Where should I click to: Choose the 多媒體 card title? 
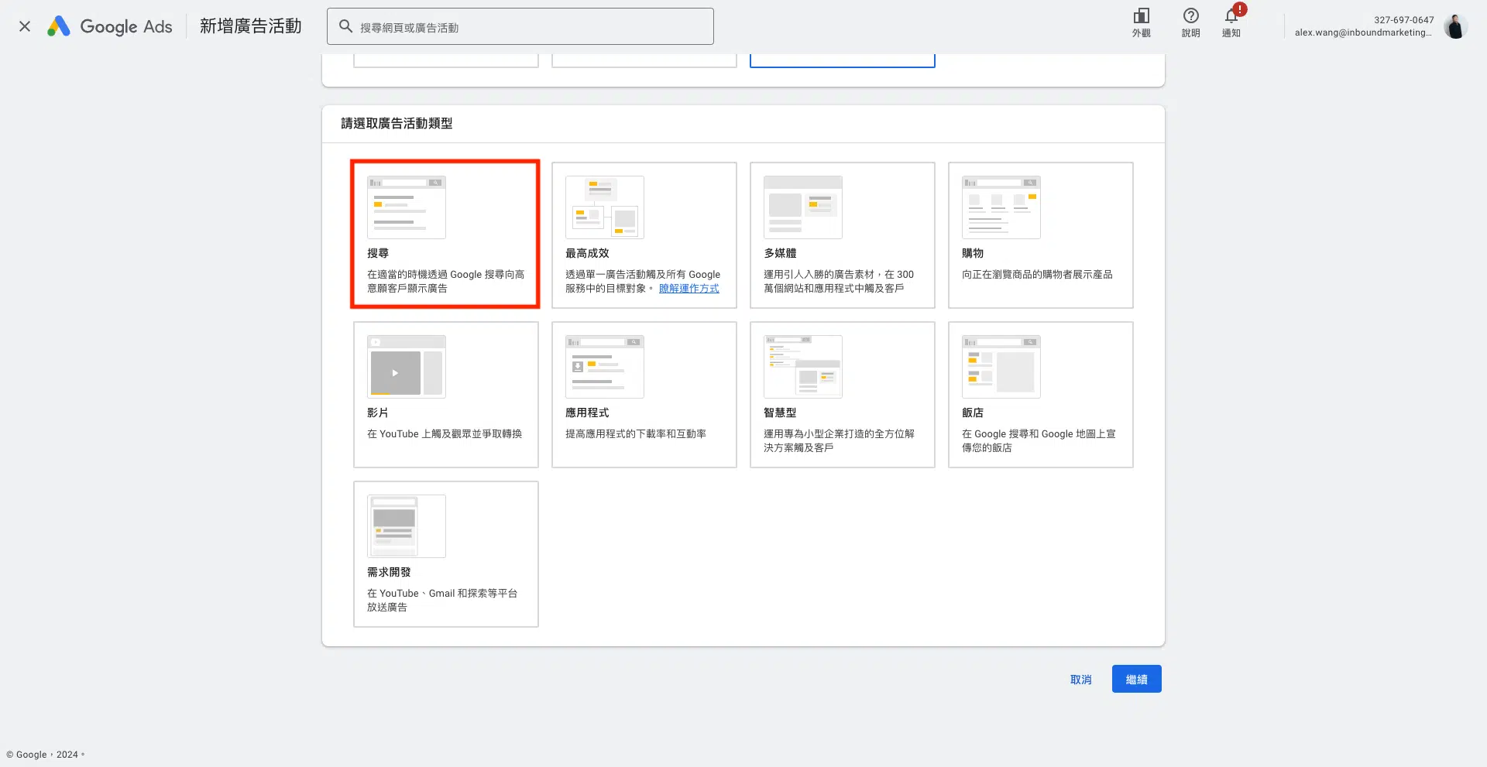(x=780, y=253)
